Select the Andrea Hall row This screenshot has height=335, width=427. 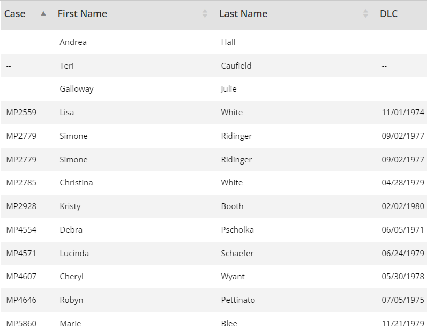73,42
